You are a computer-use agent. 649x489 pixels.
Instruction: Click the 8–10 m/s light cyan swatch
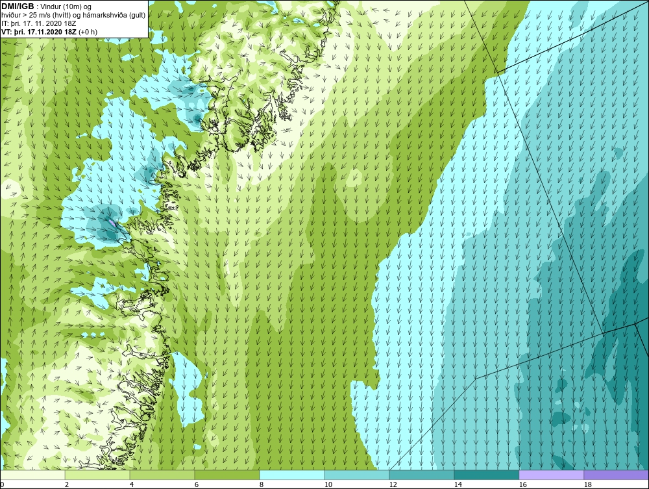[292, 475]
